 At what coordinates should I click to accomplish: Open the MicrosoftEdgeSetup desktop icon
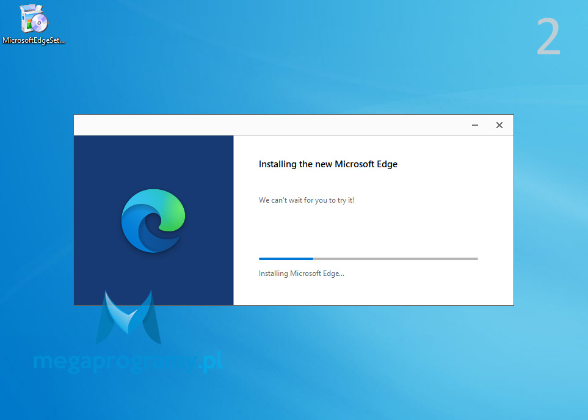click(33, 19)
